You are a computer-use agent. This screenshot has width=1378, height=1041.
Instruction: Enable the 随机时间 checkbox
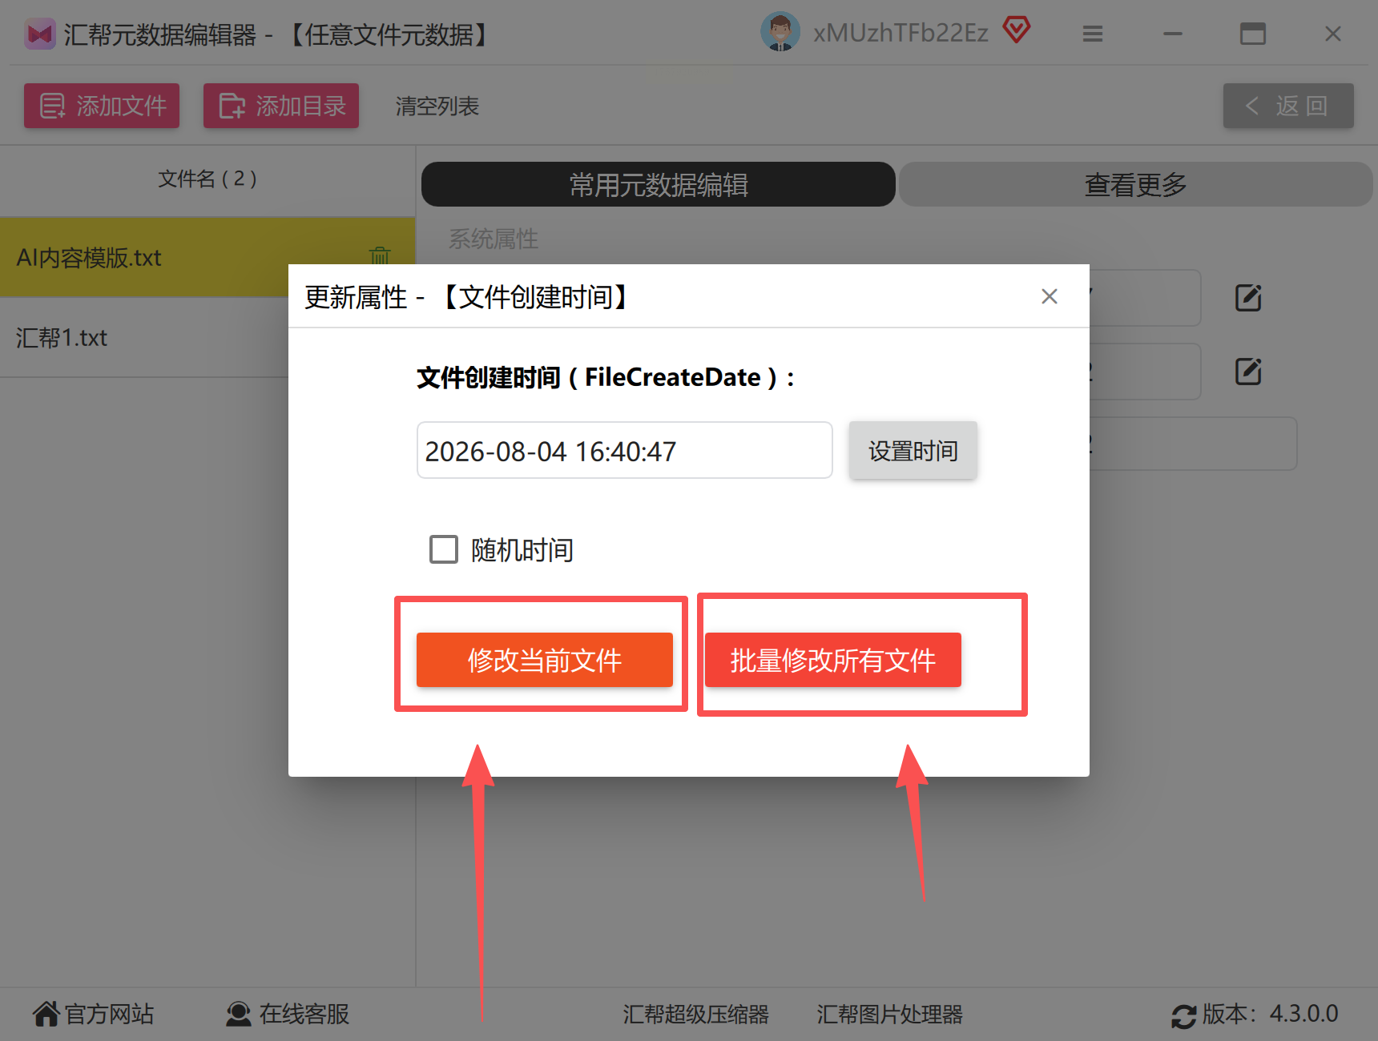click(x=444, y=549)
